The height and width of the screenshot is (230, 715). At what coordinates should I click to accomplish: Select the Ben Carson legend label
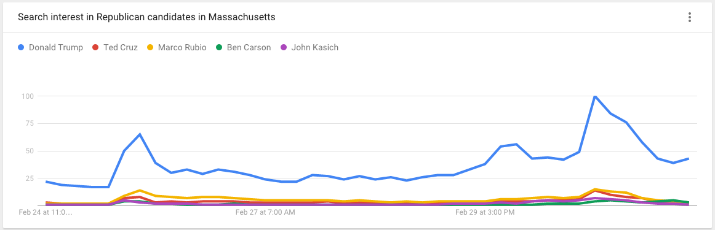[x=249, y=47]
